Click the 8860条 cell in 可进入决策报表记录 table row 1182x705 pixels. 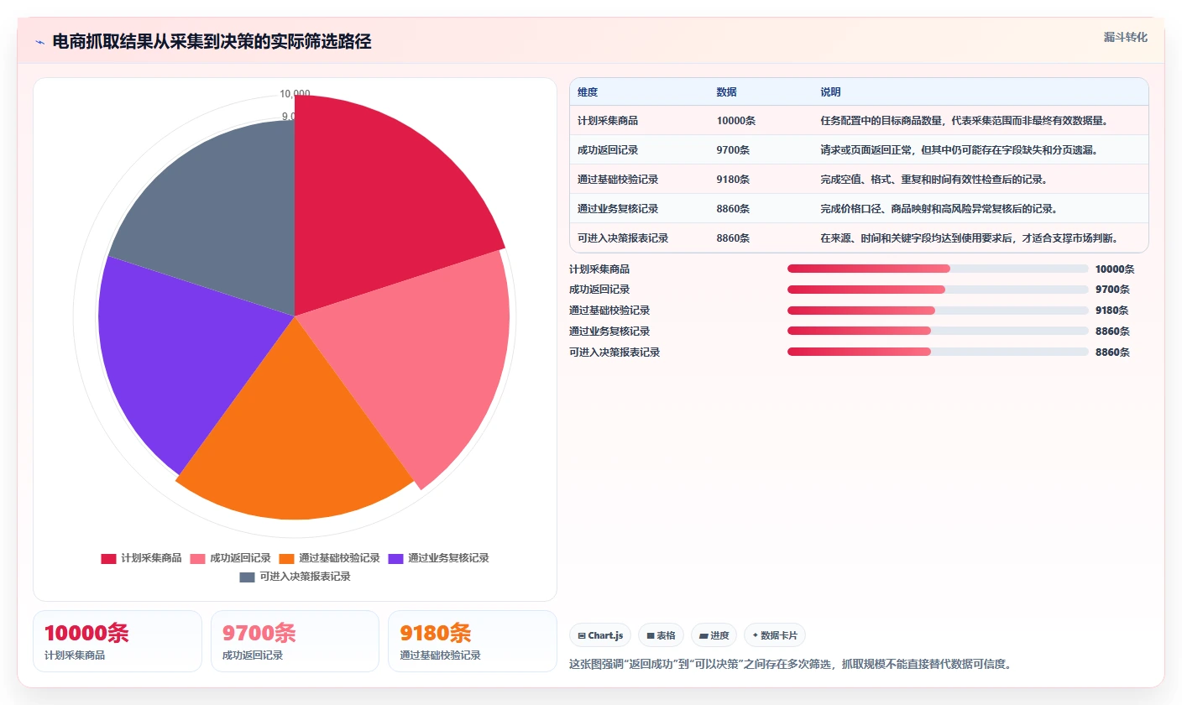coord(734,238)
